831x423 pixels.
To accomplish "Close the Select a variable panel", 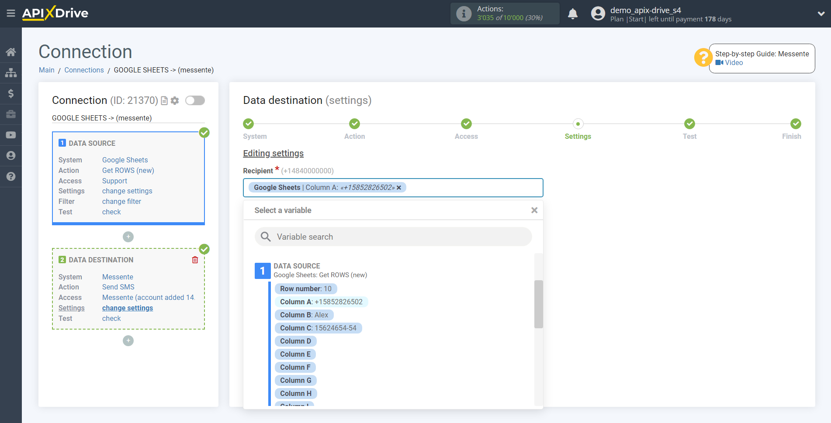I will click(x=534, y=210).
